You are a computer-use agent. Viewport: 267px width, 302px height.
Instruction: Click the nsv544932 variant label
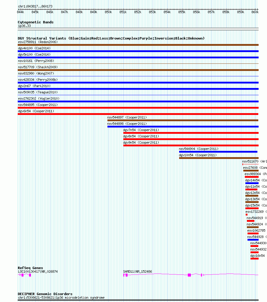tap(258, 249)
